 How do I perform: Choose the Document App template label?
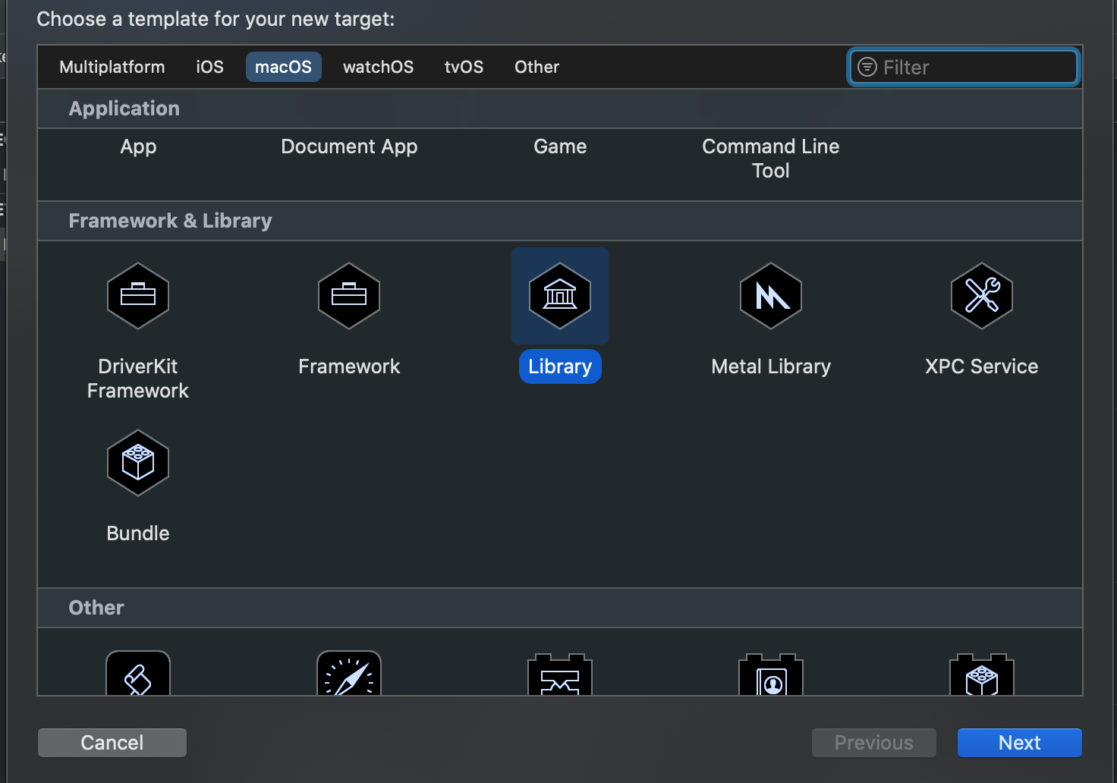point(349,146)
